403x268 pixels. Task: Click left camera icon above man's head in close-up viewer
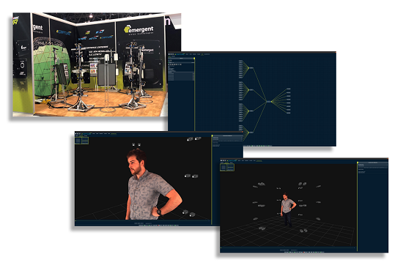[133, 145]
